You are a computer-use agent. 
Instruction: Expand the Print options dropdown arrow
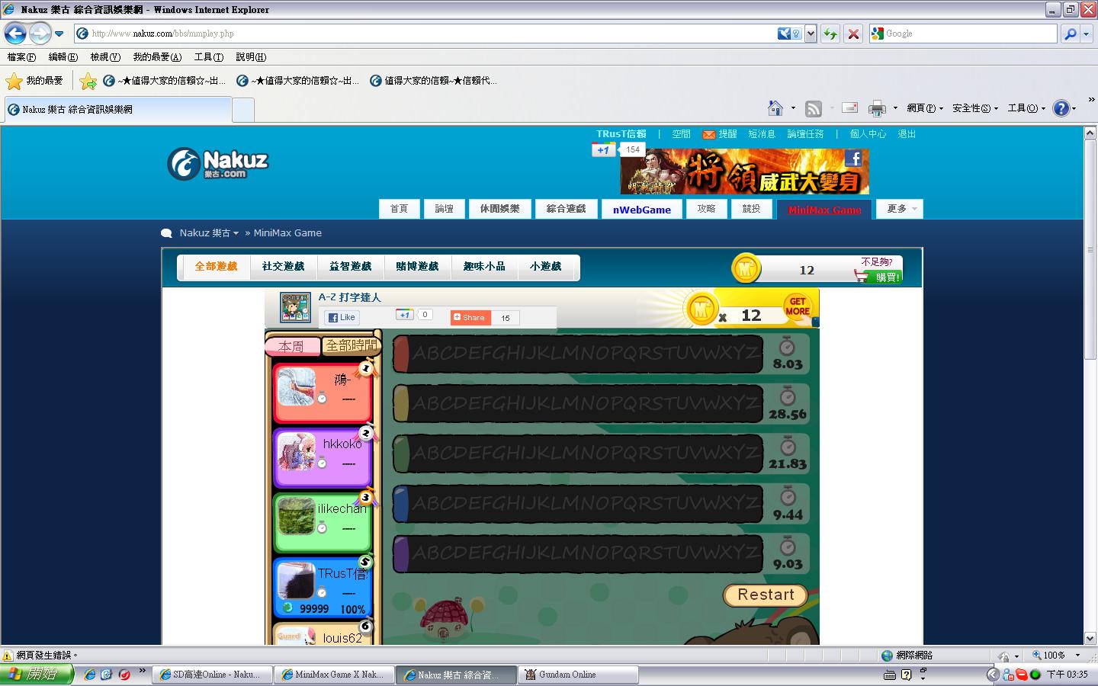895,108
